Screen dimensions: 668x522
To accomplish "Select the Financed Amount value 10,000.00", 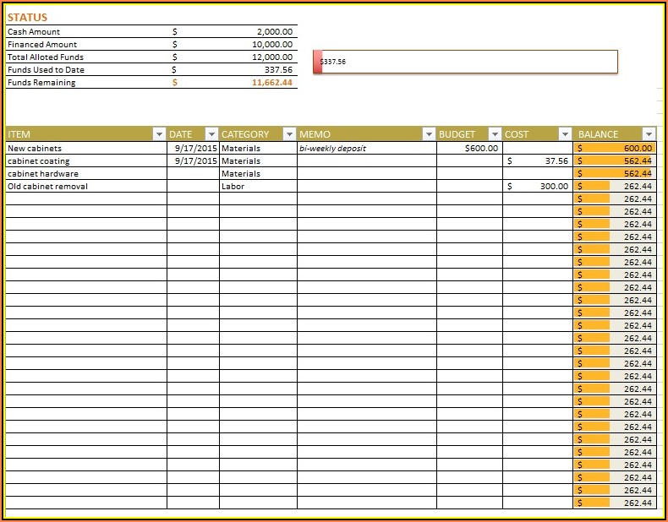I will [272, 44].
